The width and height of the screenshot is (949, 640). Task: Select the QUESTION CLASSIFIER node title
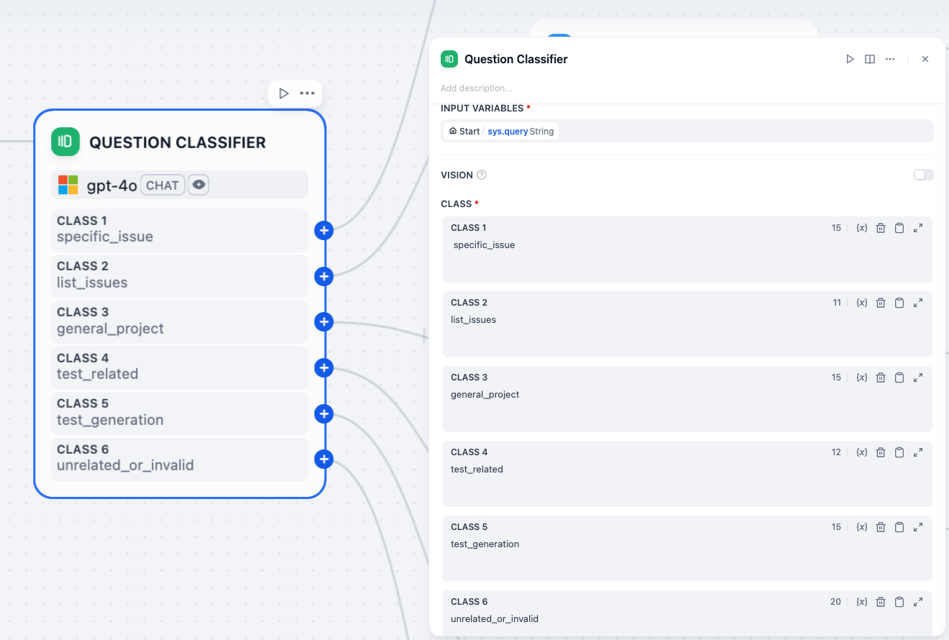point(177,142)
